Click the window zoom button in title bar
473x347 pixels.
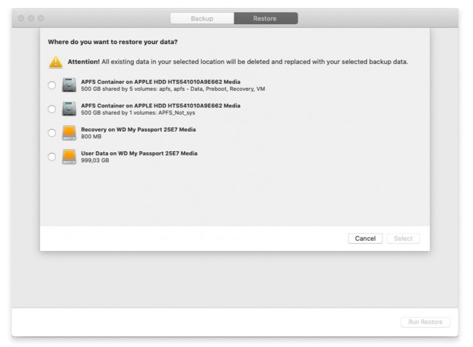41,18
